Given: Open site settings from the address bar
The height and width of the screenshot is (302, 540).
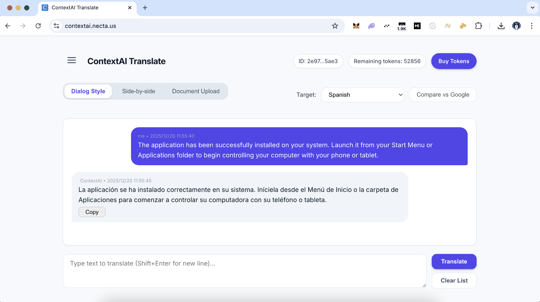Looking at the screenshot, I should point(56,26).
